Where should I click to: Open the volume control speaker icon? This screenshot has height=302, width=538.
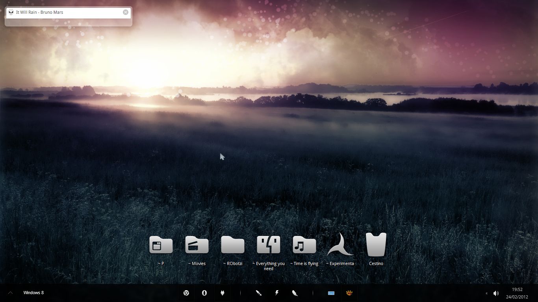pyautogui.click(x=496, y=293)
